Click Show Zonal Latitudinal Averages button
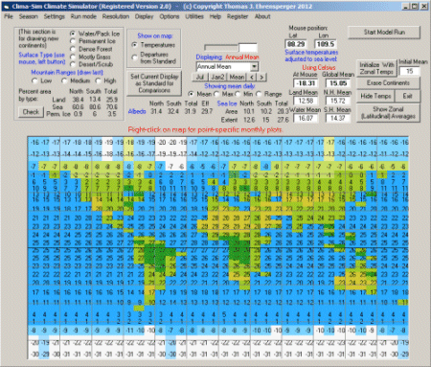 click(388, 113)
